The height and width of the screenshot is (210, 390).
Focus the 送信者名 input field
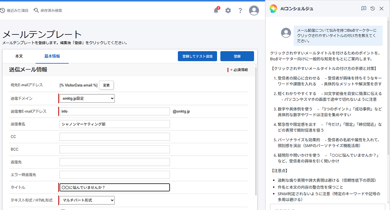[x=115, y=124]
